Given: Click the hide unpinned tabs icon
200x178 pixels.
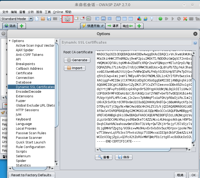Looking at the screenshot, I should [x=82, y=19].
